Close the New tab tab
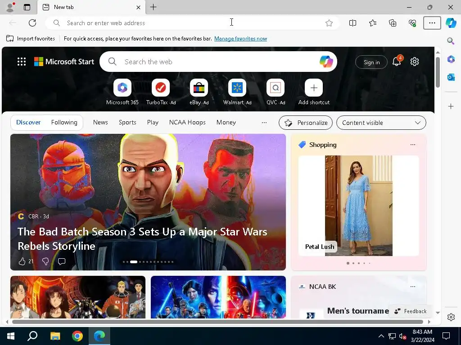 click(139, 7)
